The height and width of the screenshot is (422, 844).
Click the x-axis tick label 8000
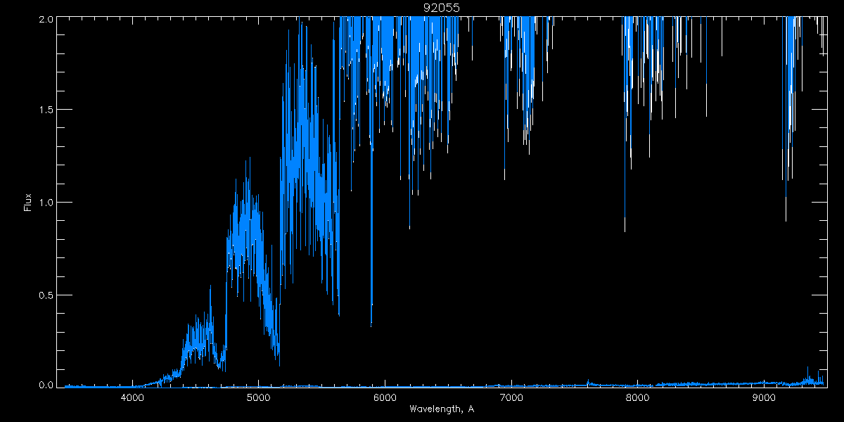click(x=637, y=398)
